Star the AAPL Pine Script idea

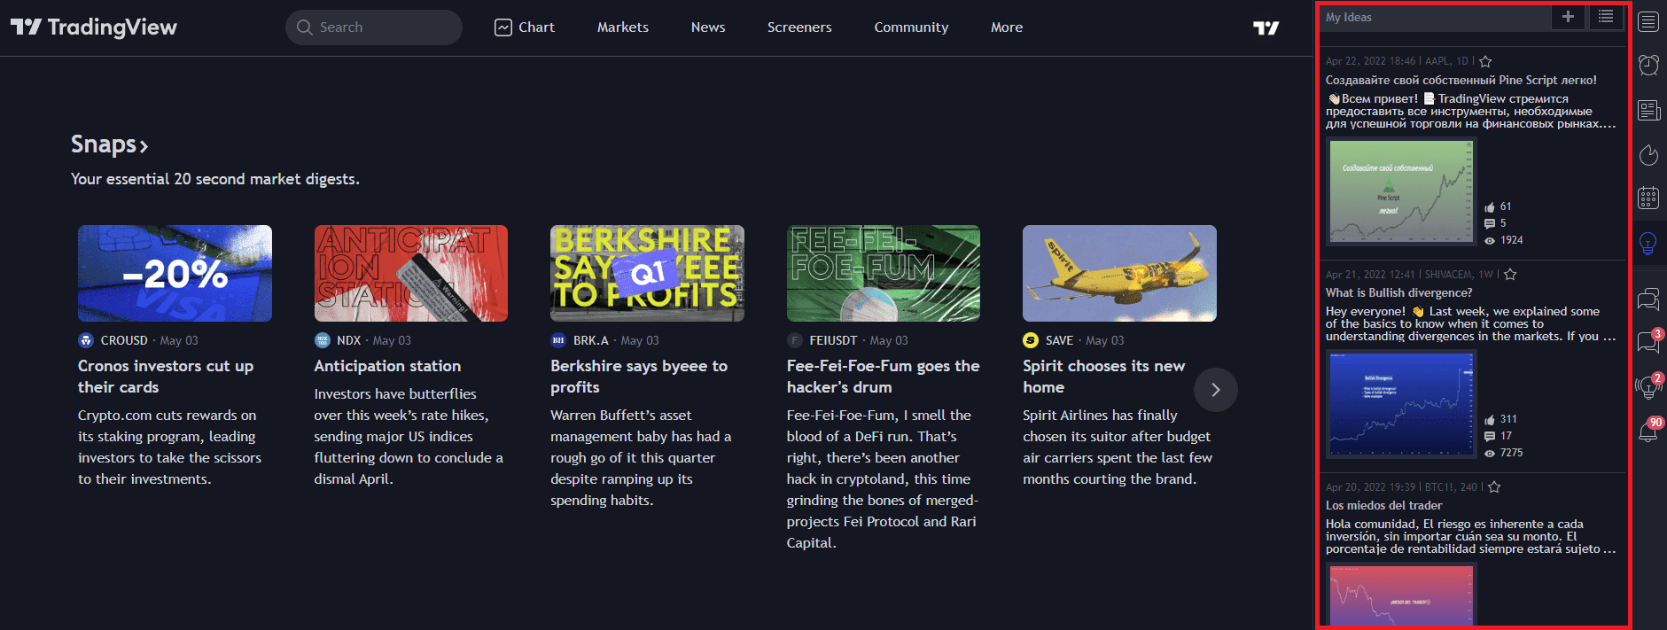coord(1486,61)
